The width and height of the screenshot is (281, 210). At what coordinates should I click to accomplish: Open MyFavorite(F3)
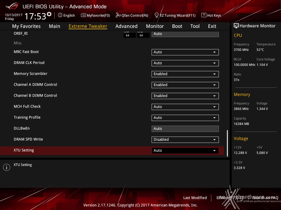point(95,15)
